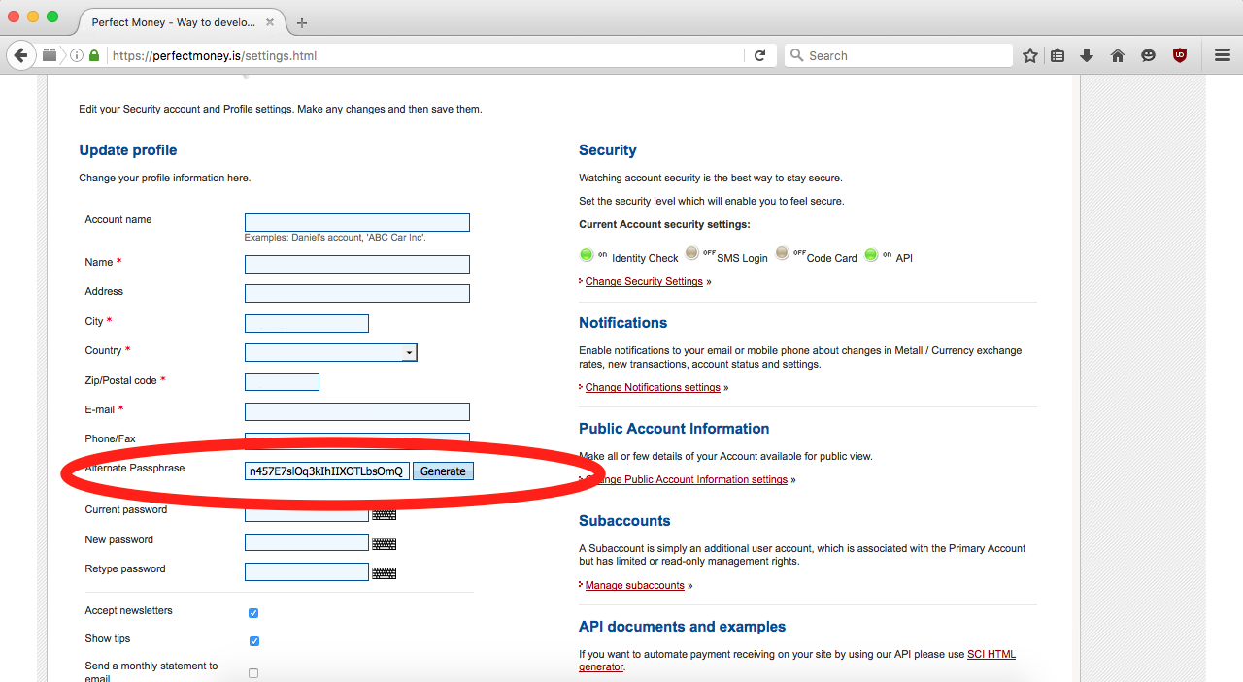
Task: Expand the Country dropdown list
Action: [x=409, y=353]
